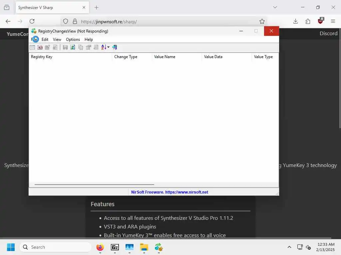This screenshot has height=255, width=341.
Task: Select the Synthesizer V Sharp tab
Action: [52, 8]
